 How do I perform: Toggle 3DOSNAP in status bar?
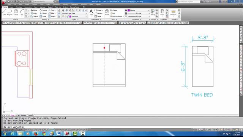tap(58, 130)
